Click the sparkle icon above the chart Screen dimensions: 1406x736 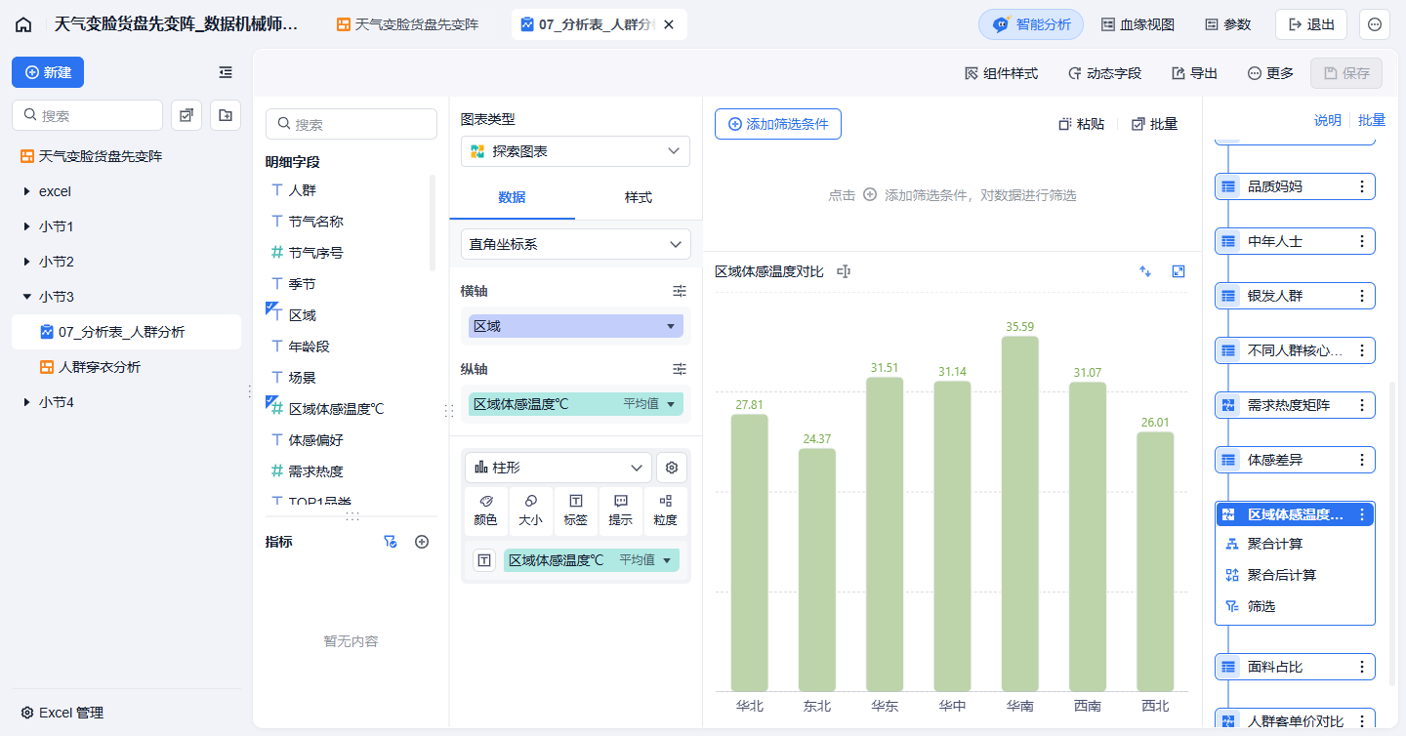point(1146,271)
